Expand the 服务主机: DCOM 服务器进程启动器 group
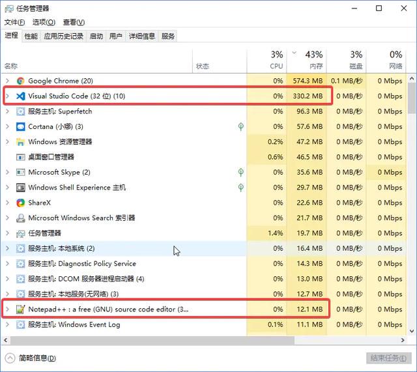 tap(7, 279)
